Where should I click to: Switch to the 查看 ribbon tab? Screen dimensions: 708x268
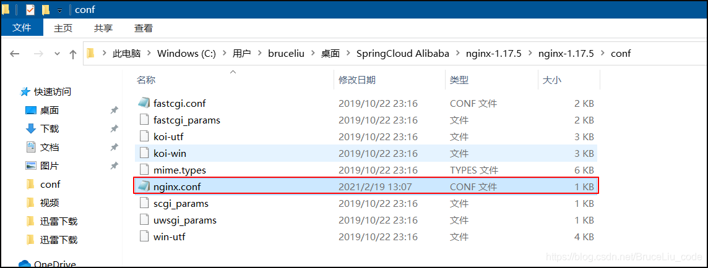point(144,28)
